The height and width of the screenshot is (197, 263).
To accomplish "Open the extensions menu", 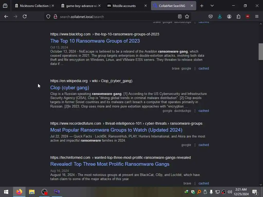I will point(238,17).
